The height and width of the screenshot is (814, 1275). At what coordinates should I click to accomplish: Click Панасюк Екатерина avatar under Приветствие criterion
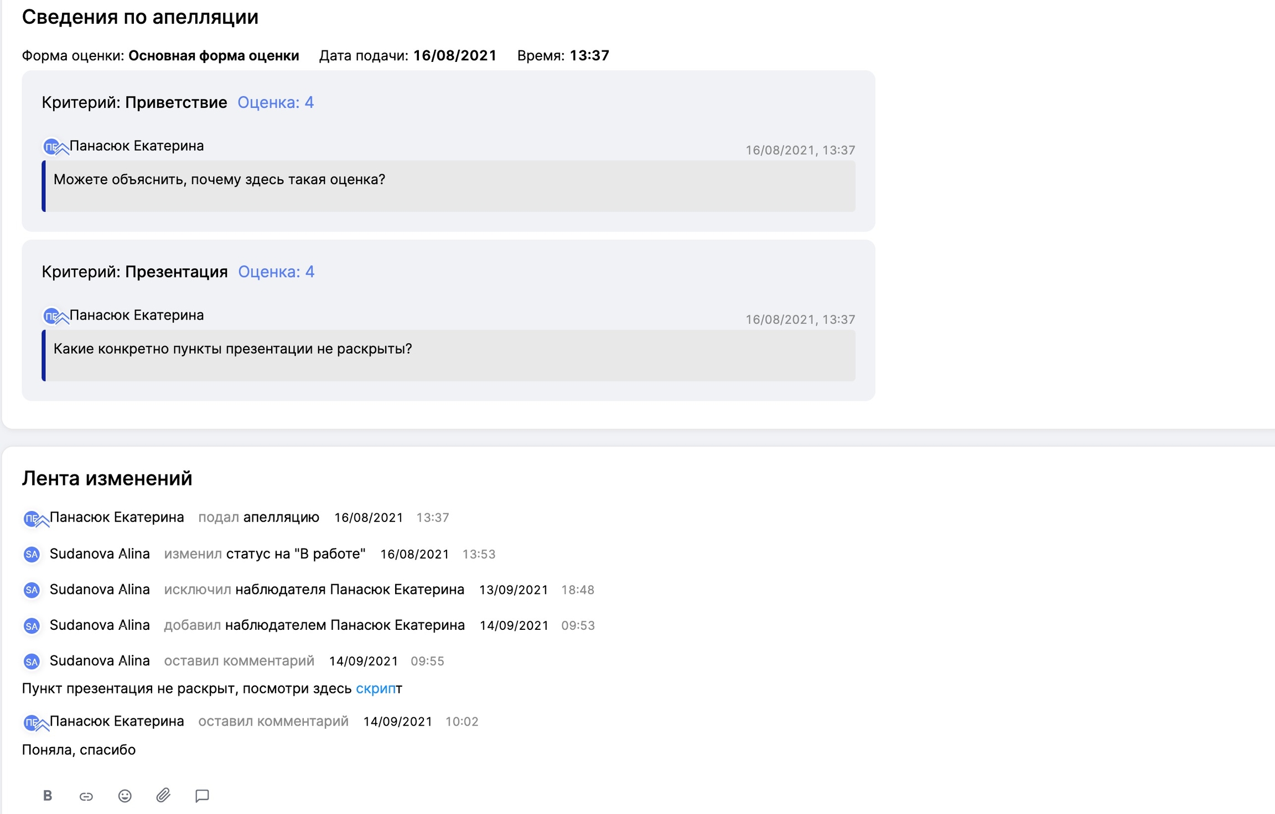(x=51, y=147)
